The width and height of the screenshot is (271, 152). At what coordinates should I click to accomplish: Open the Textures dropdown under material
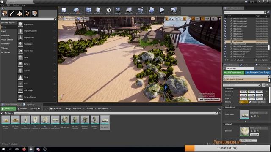tap(254, 135)
